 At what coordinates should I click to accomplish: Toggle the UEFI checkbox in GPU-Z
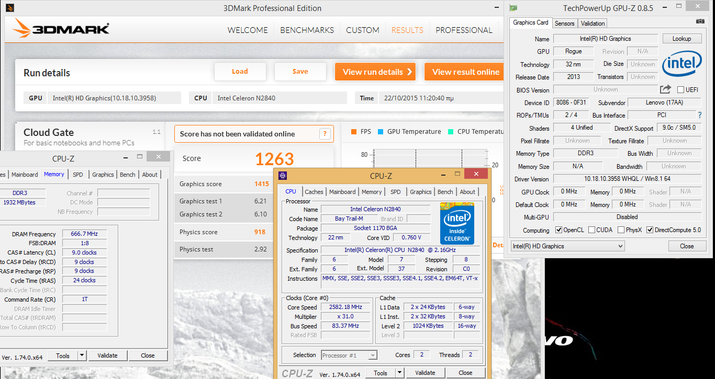tap(681, 90)
